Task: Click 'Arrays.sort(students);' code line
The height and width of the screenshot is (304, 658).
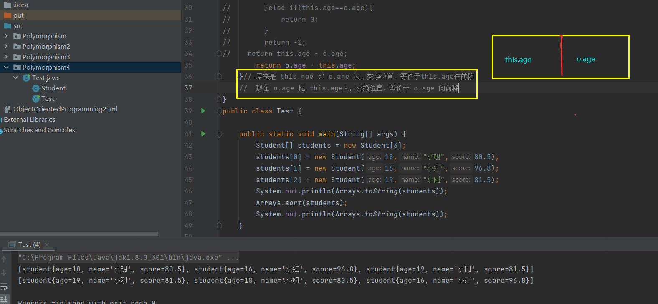Action: pyautogui.click(x=301, y=203)
